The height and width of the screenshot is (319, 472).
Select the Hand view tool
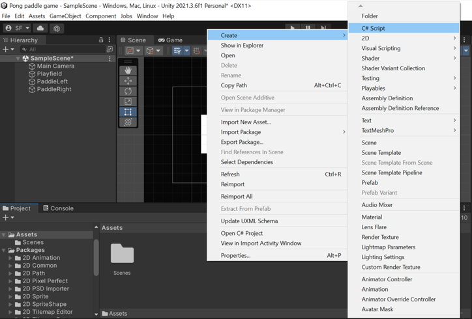tap(128, 71)
